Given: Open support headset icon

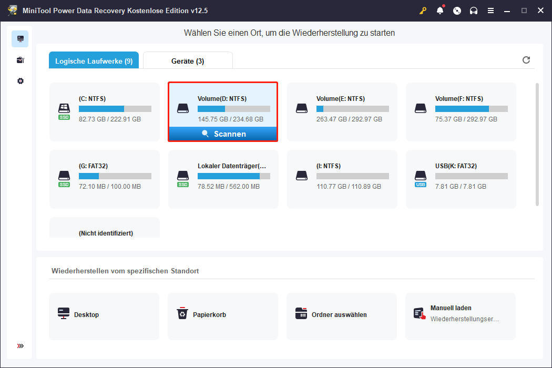Looking at the screenshot, I should [474, 11].
